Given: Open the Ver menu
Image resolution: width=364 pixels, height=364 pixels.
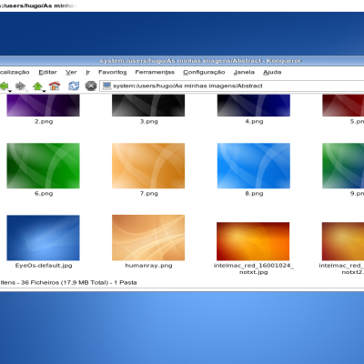Looking at the screenshot, I should pyautogui.click(x=71, y=72).
